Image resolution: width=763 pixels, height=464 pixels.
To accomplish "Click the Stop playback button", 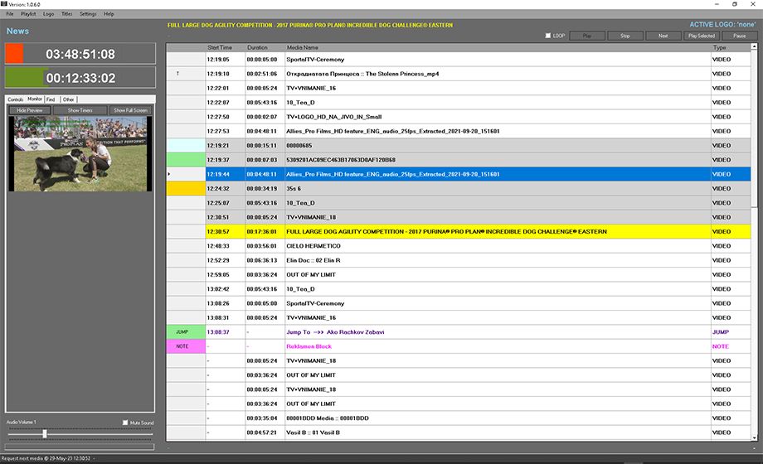I will [625, 36].
